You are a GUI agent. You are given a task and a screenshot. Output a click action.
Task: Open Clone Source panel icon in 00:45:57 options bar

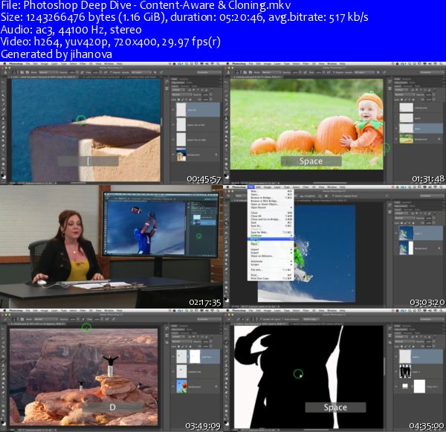[x=28, y=72]
